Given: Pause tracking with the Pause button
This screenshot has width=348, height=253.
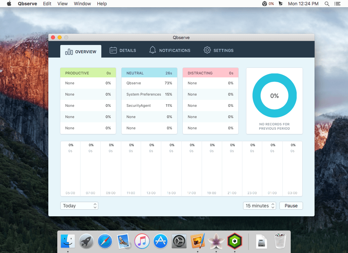Looking at the screenshot, I should [x=291, y=206].
